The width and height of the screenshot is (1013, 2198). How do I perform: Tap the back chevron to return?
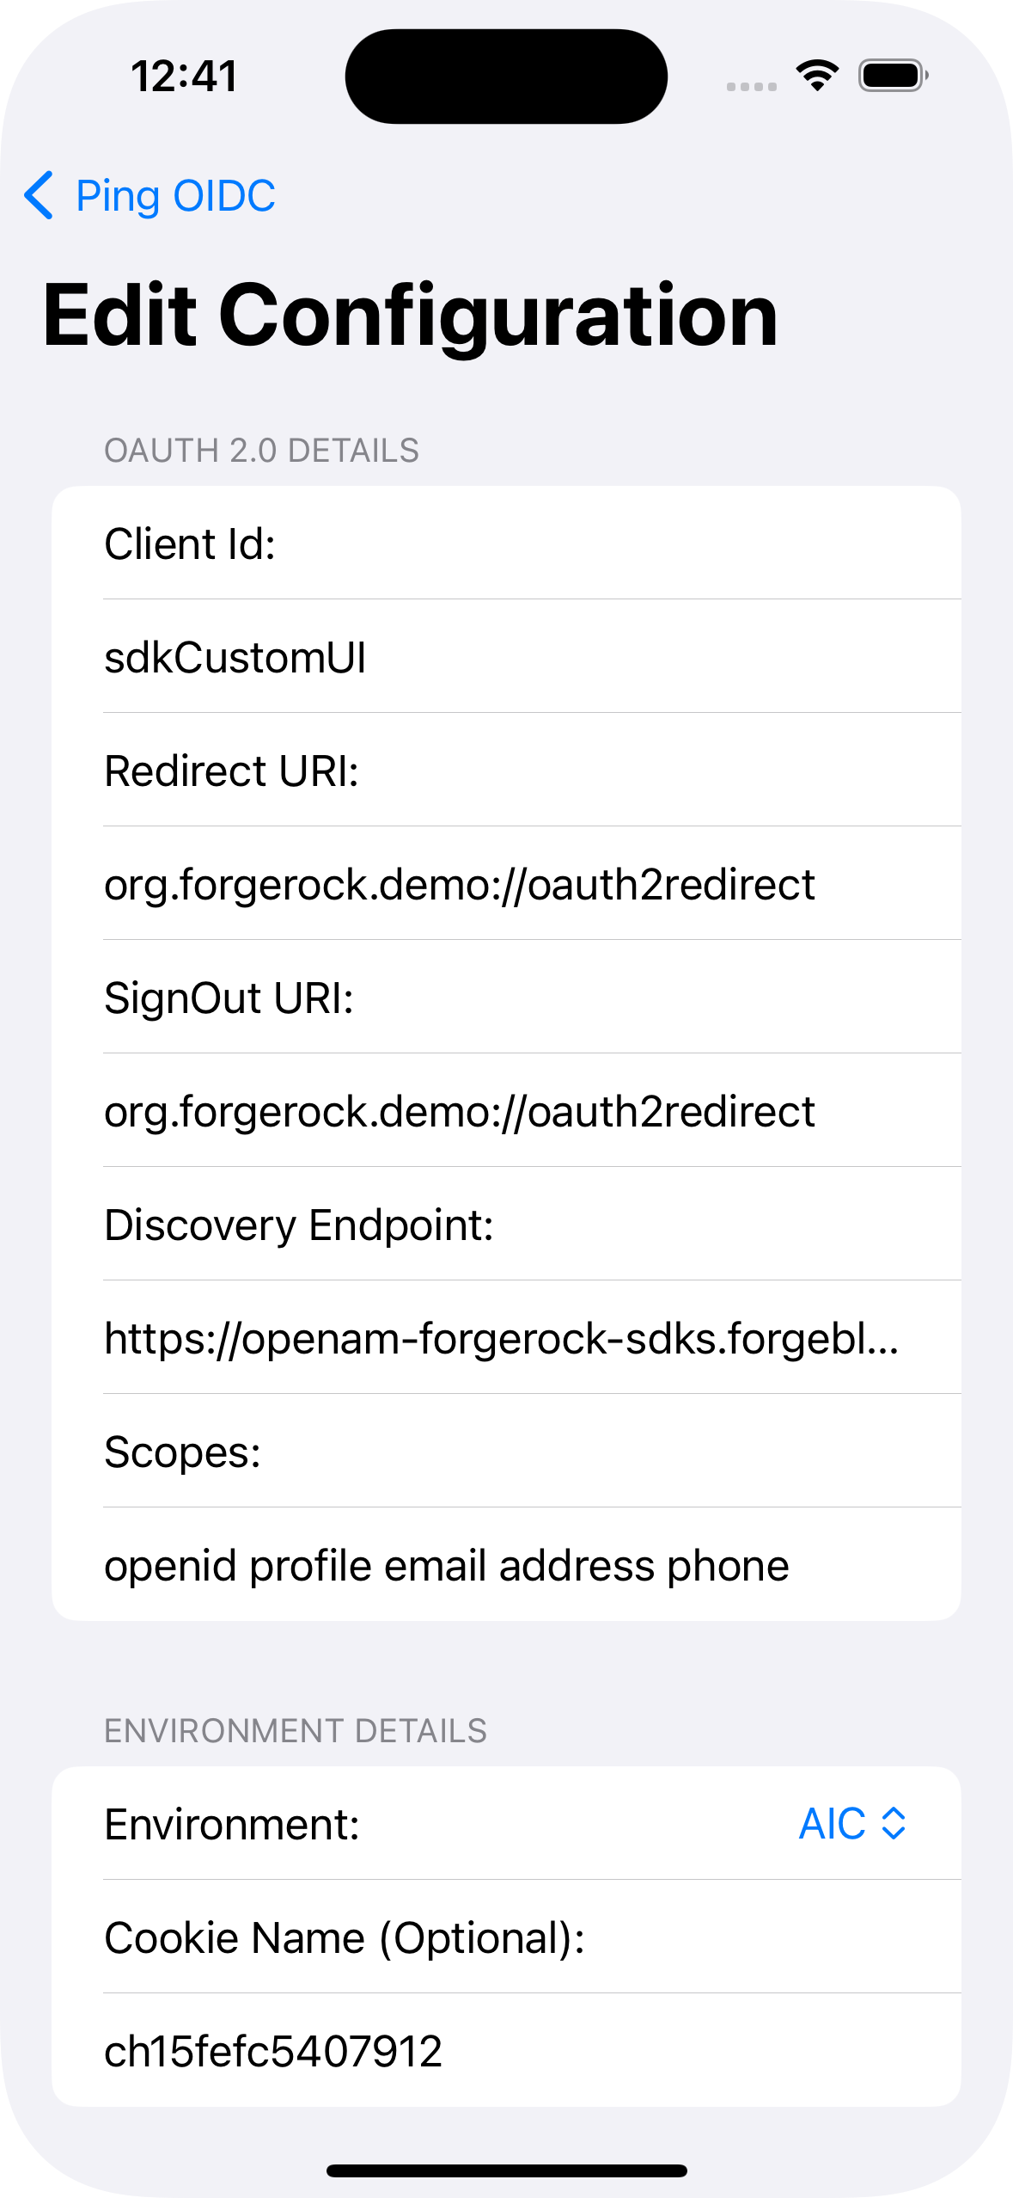41,196
